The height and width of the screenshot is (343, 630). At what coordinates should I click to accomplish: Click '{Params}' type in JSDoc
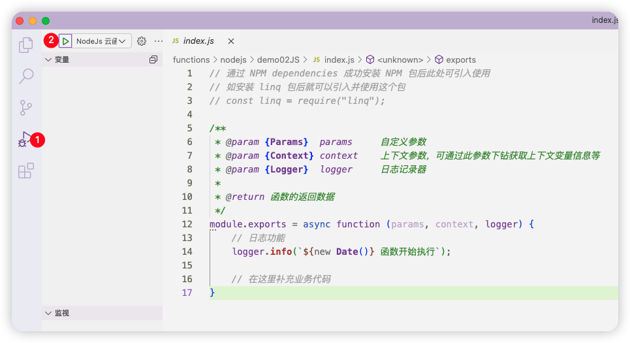click(286, 142)
